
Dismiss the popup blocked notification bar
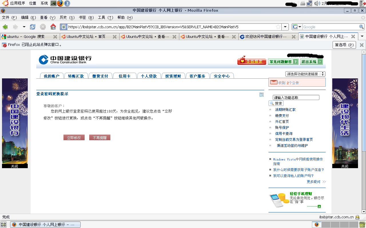click(361, 45)
